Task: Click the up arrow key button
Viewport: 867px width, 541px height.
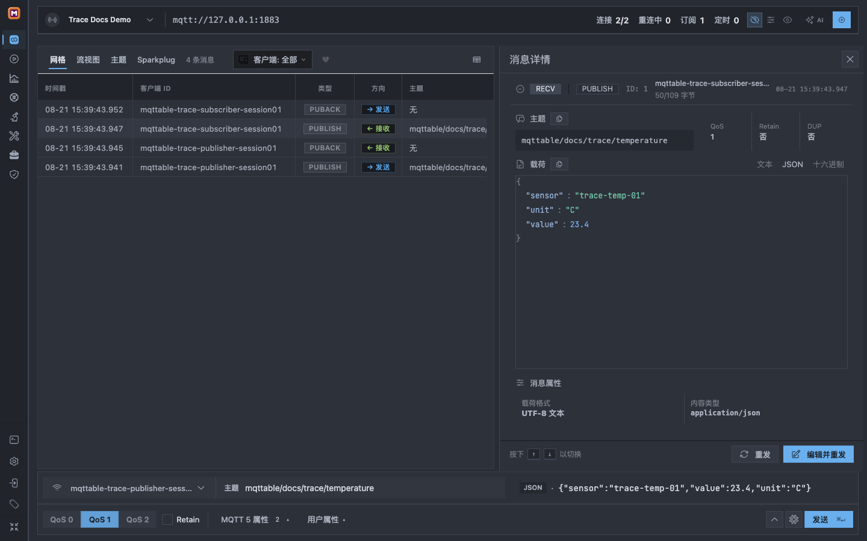Action: pyautogui.click(x=534, y=454)
